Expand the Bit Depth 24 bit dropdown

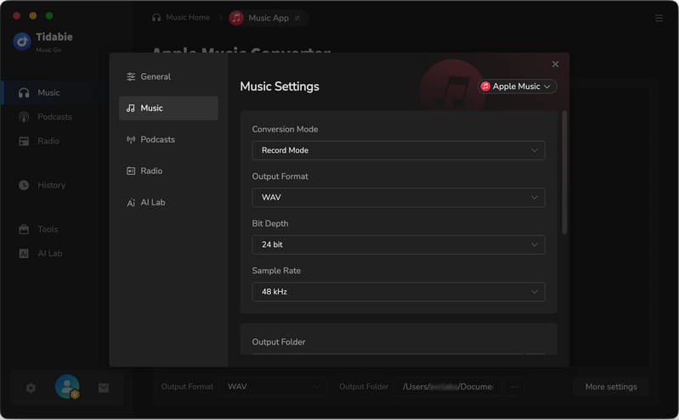[x=398, y=244]
